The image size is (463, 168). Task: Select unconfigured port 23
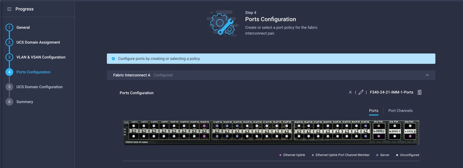pyautogui.click(x=247, y=126)
